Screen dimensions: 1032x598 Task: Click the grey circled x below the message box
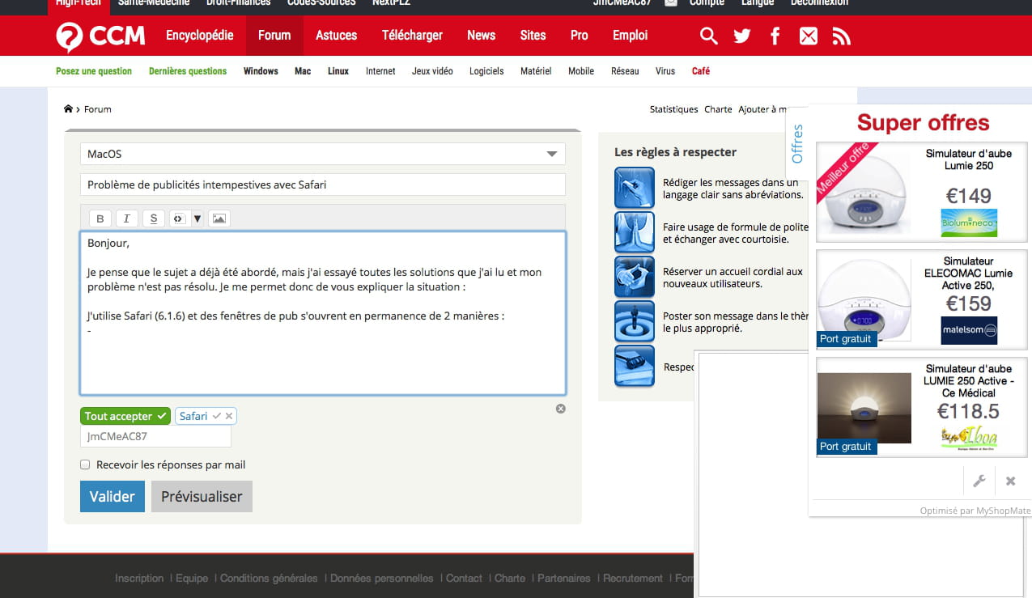coord(561,409)
